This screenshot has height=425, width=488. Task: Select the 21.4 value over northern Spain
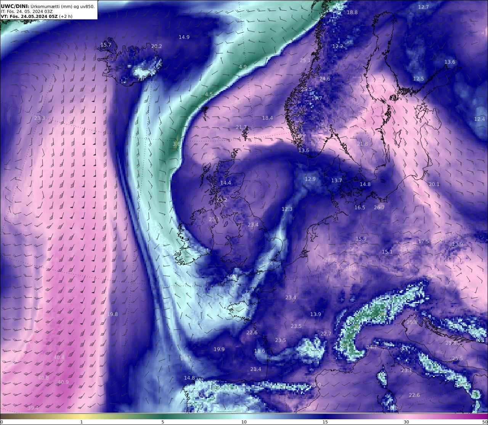point(256,369)
